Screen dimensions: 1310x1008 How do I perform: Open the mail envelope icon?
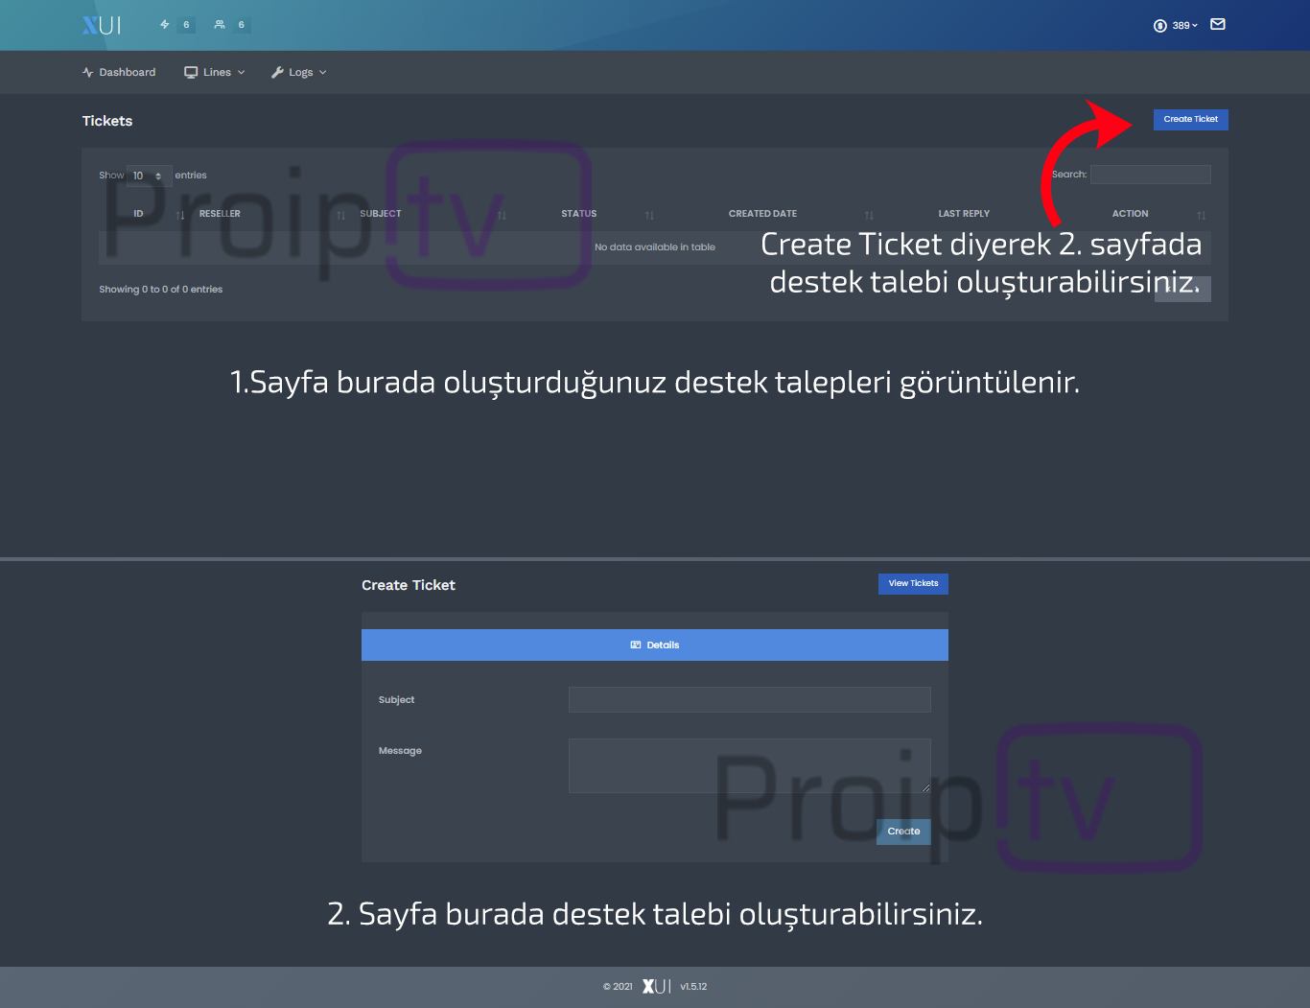pyautogui.click(x=1218, y=25)
